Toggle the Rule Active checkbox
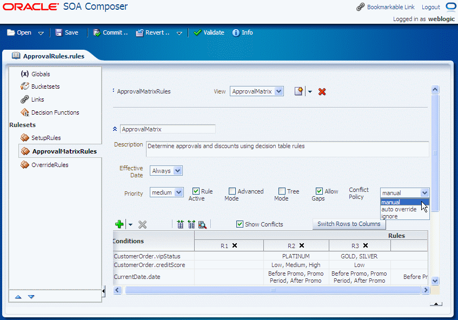 (196, 191)
